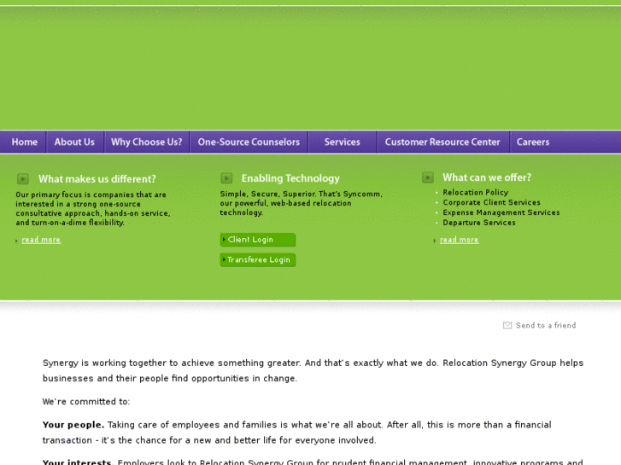Click the 'We're committed to:' text
Screen dimensions: 621x465
86,401
